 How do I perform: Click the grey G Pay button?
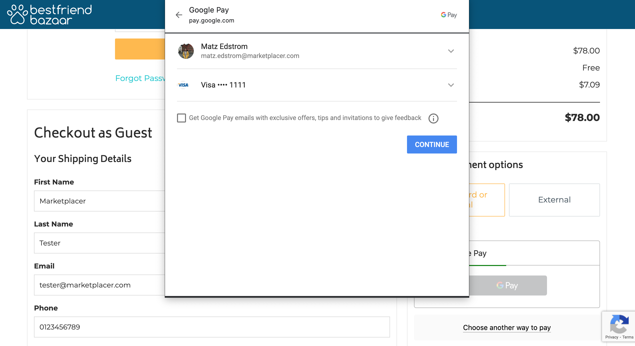(508, 285)
